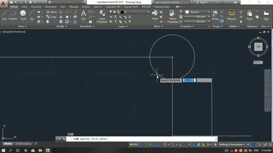
Task: Click the Help question mark icon
Action: (x=235, y=2)
